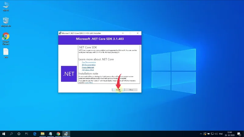Open File Explorer from the taskbar
Screen dimensions: 244x137
(43, 134)
